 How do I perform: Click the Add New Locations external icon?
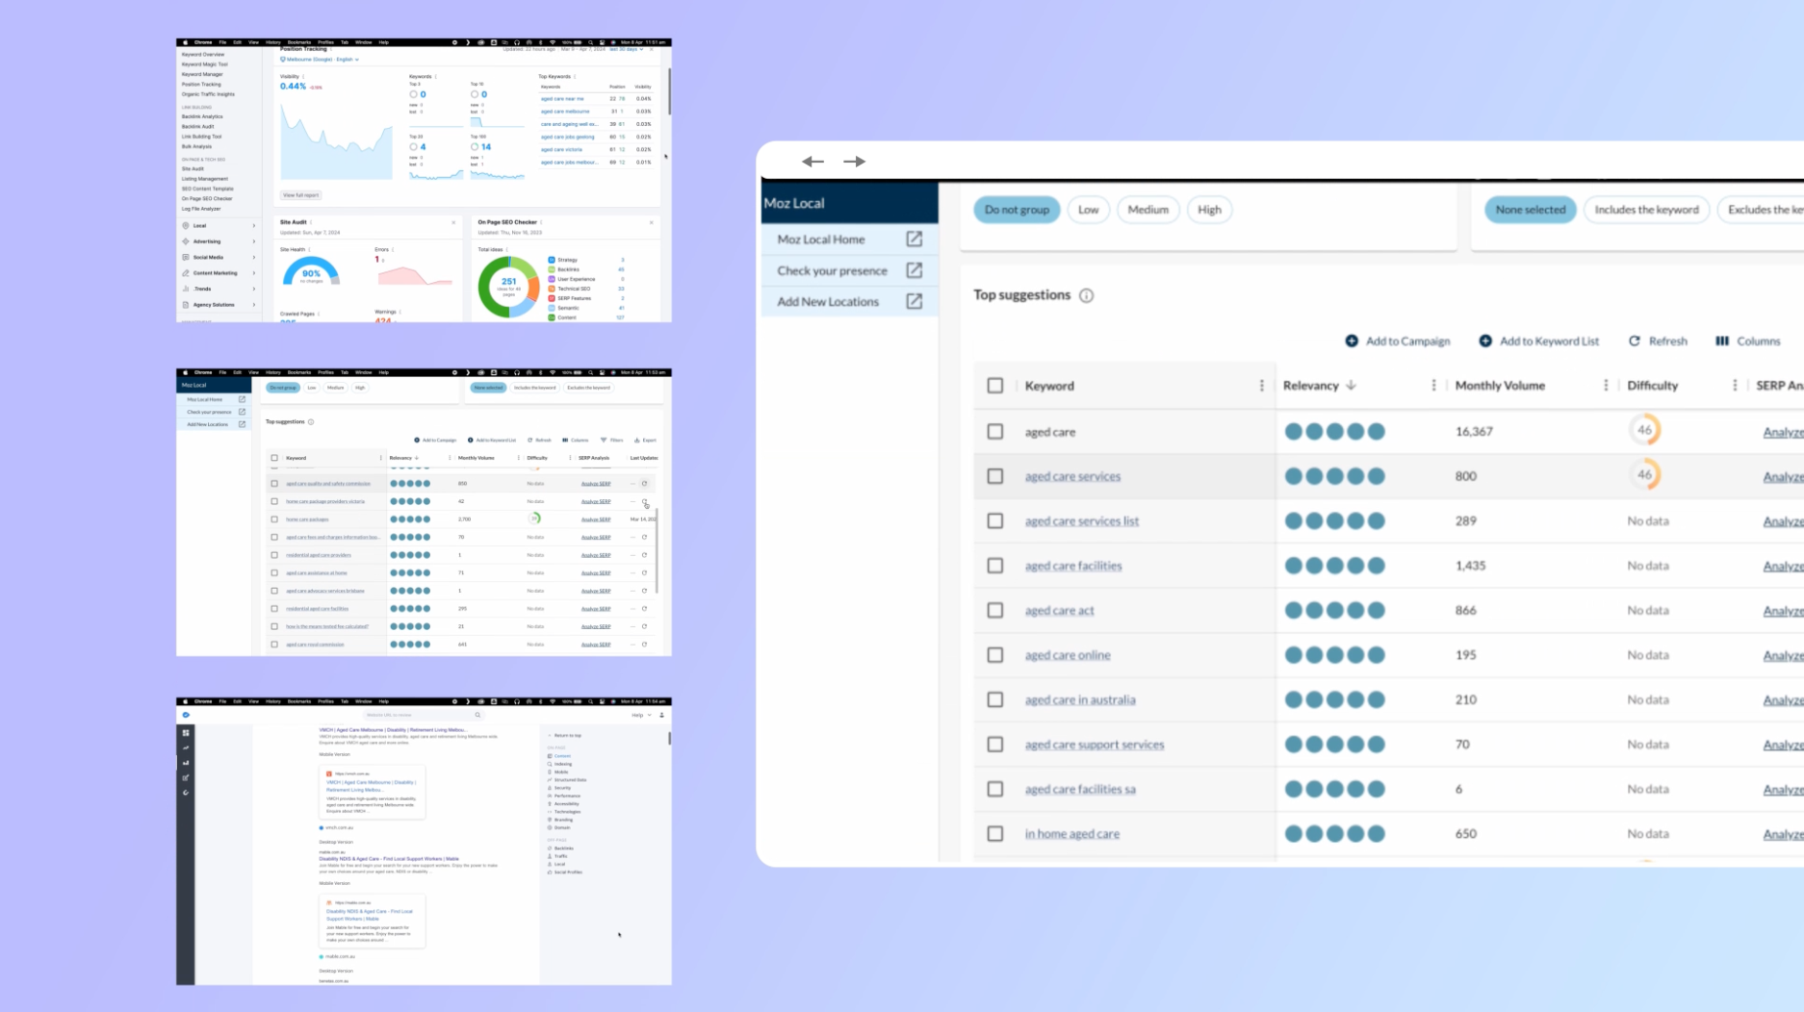(914, 302)
